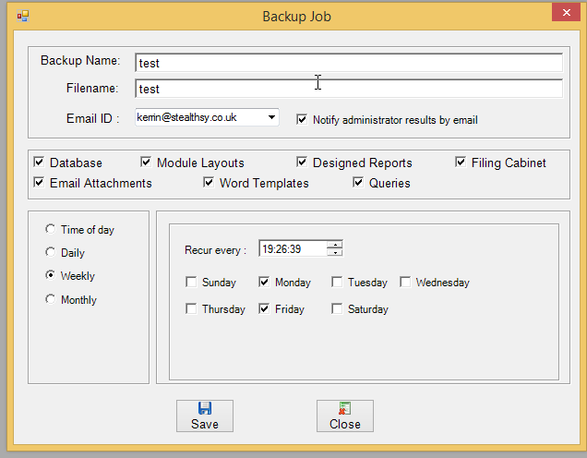Click the floppy disk icon on Save
The width and height of the screenshot is (587, 458).
(205, 408)
